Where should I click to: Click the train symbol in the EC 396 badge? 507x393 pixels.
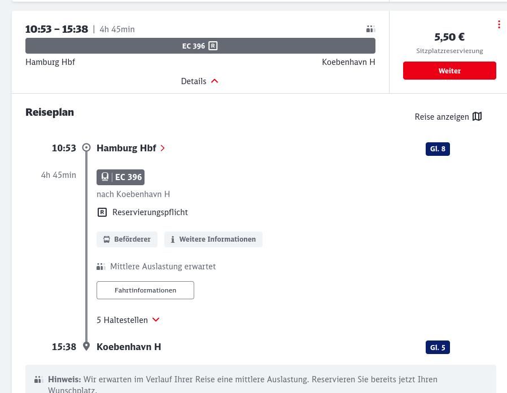click(105, 177)
